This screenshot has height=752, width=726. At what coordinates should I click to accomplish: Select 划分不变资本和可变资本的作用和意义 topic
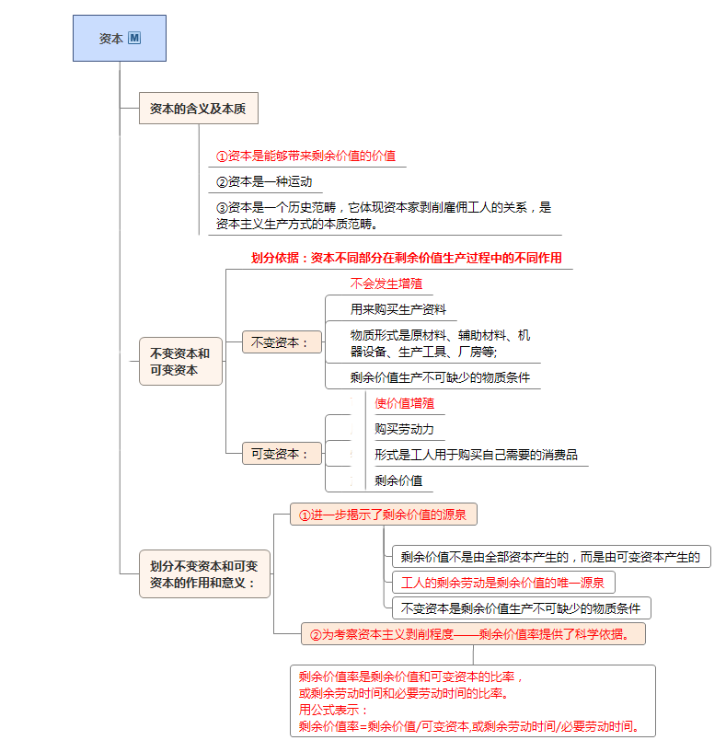204,573
